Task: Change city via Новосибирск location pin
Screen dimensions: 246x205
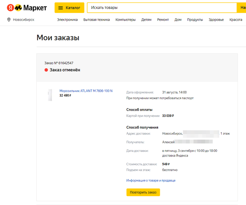Action: point(21,20)
